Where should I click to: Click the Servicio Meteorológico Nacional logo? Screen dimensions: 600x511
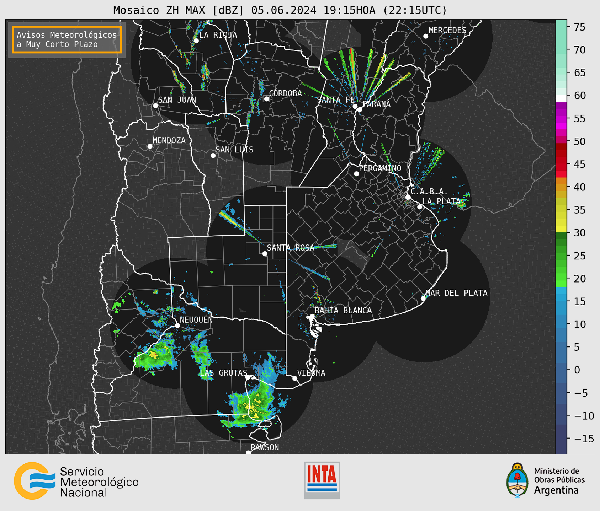point(76,481)
